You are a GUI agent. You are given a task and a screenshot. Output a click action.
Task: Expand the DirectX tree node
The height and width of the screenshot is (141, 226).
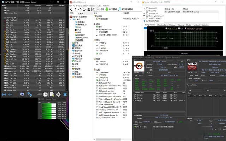[x=71, y=61]
